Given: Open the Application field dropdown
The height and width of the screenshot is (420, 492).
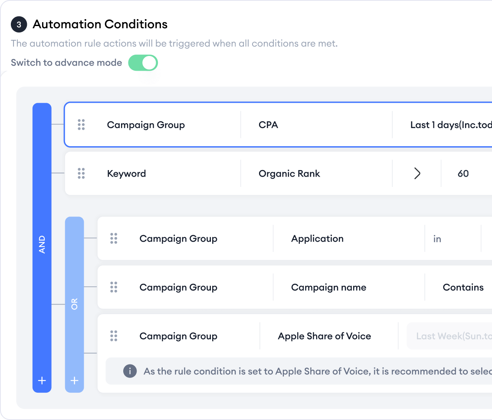Looking at the screenshot, I should (348, 239).
